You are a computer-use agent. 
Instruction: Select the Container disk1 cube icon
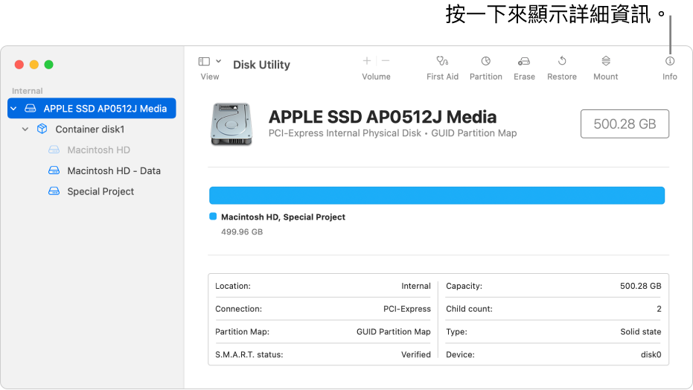tap(42, 129)
